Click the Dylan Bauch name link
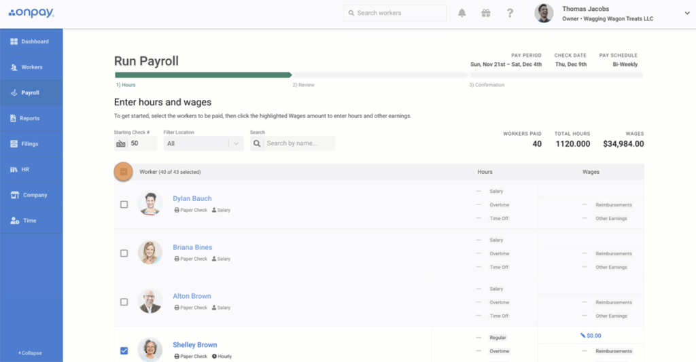 tap(192, 198)
